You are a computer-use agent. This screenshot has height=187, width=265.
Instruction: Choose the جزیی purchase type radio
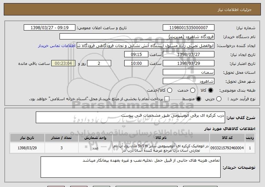click(219, 99)
